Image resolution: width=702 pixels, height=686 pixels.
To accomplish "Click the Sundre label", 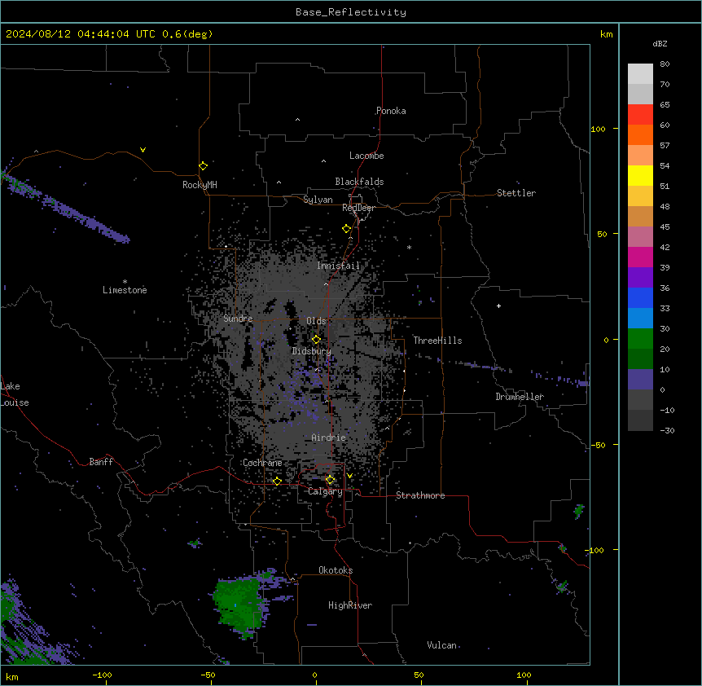I will tap(238, 319).
